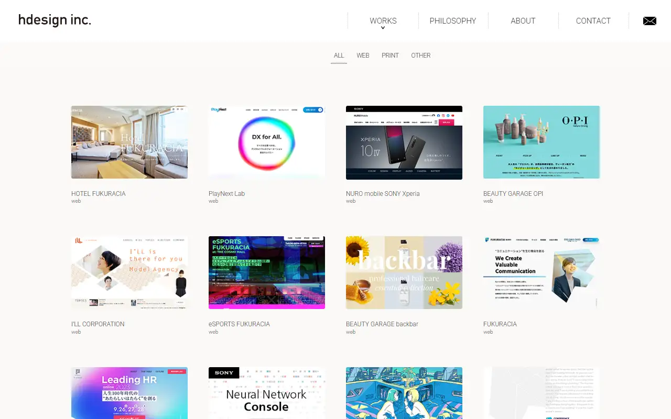Screen dimensions: 671x419
Task: Click the BEAUTY GARAGE backbar title link
Action: tap(382, 324)
